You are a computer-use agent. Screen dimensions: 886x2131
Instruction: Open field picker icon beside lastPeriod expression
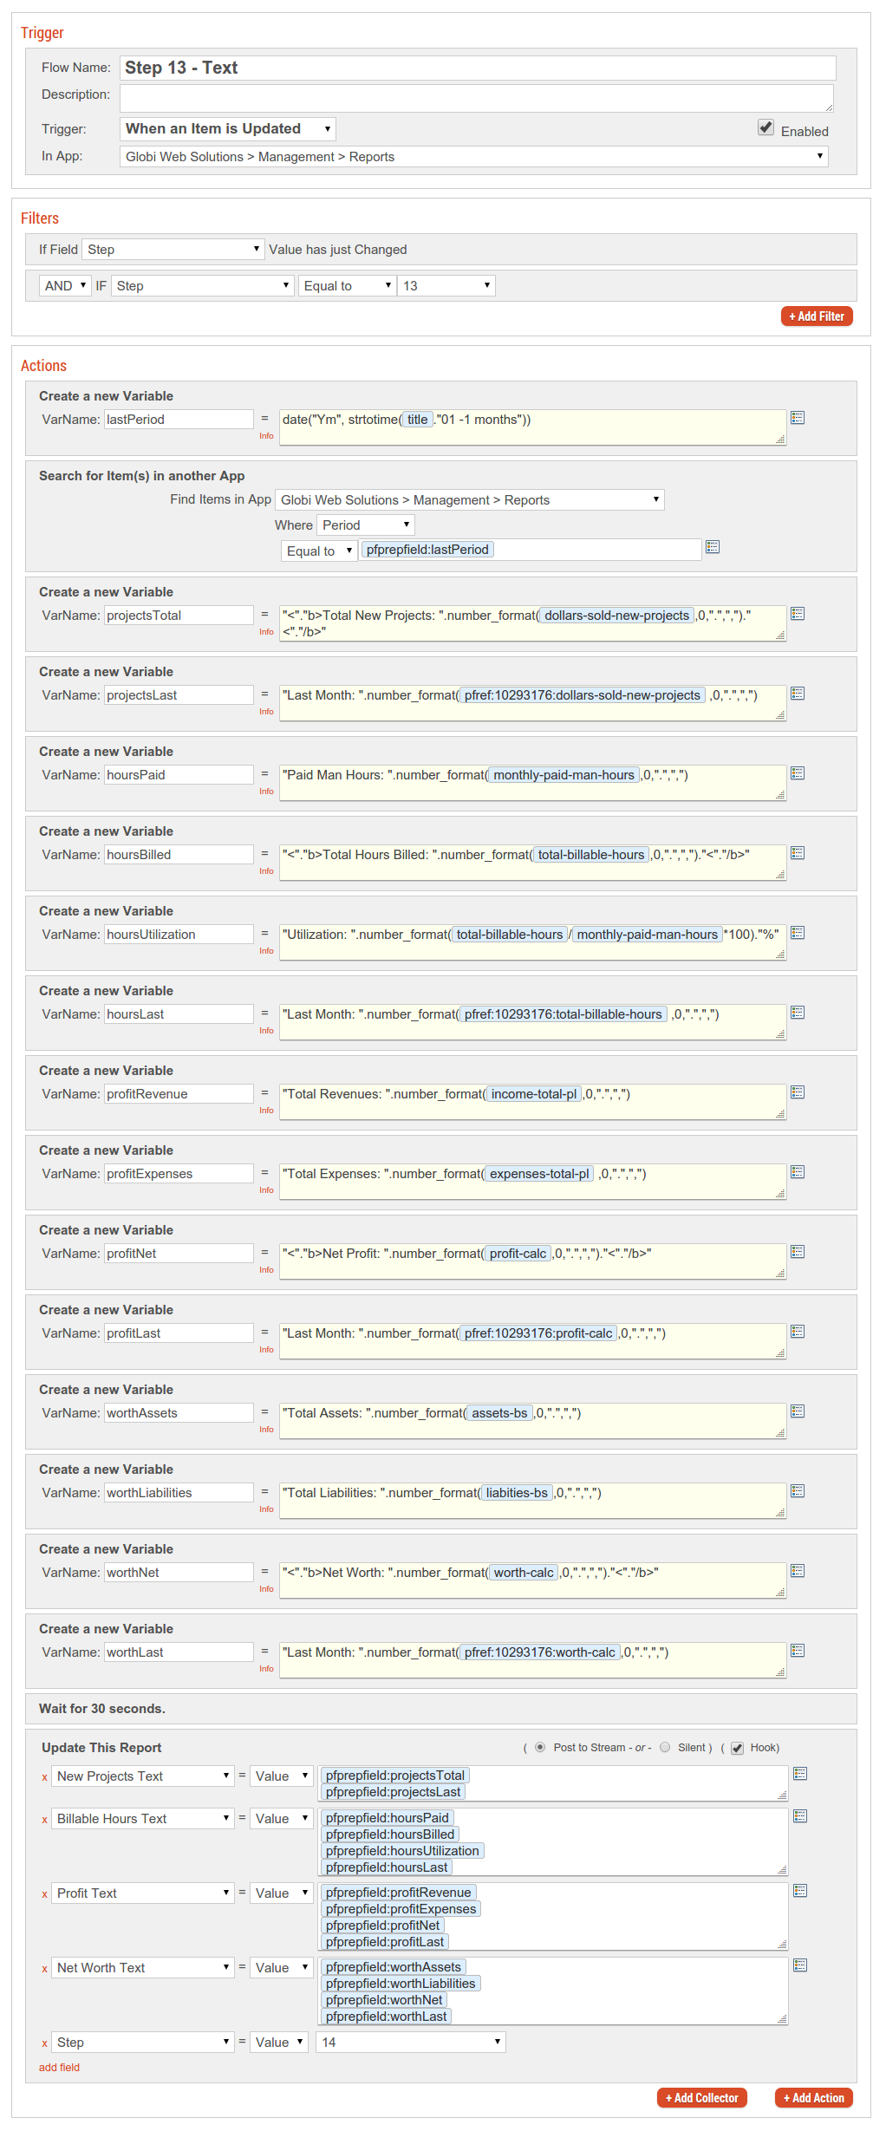[x=798, y=418]
